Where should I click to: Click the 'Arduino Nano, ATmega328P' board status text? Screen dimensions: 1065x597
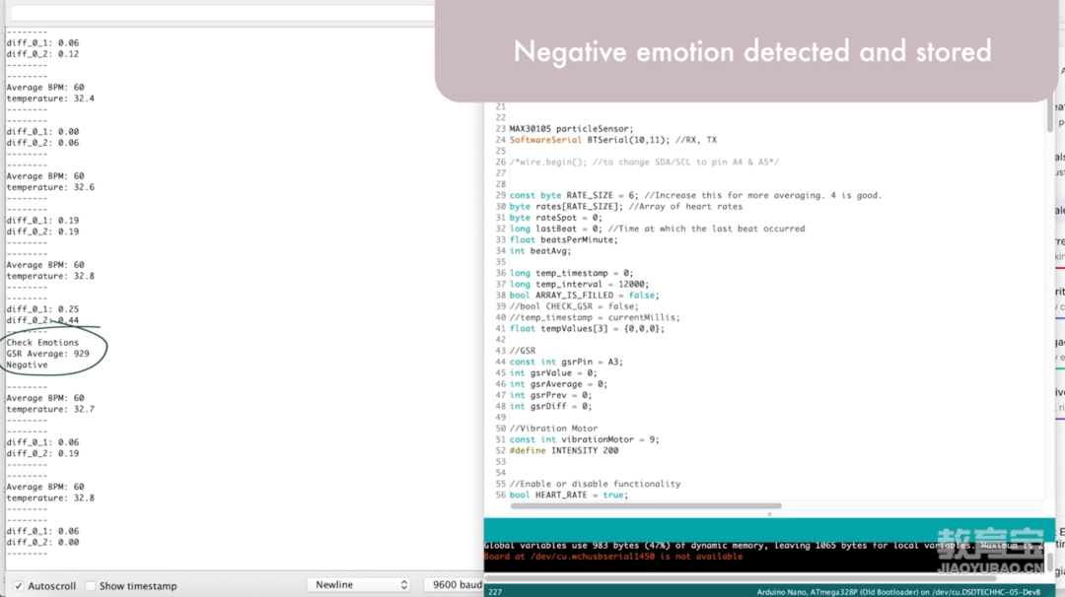tap(898, 592)
